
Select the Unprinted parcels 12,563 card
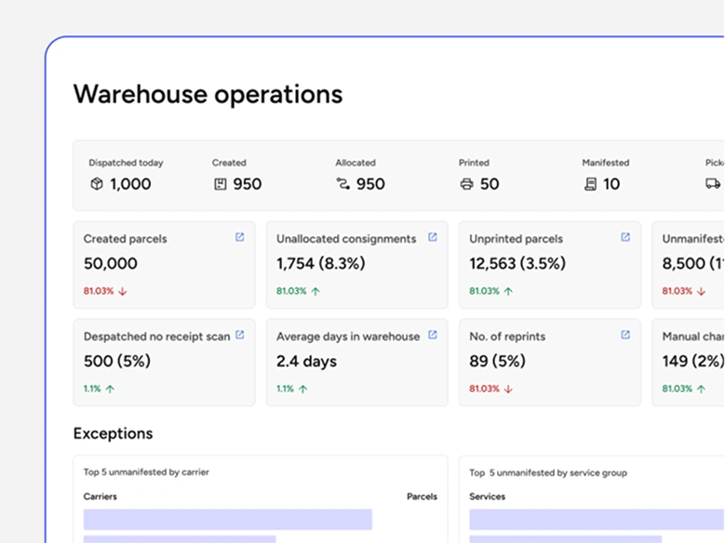pos(549,265)
